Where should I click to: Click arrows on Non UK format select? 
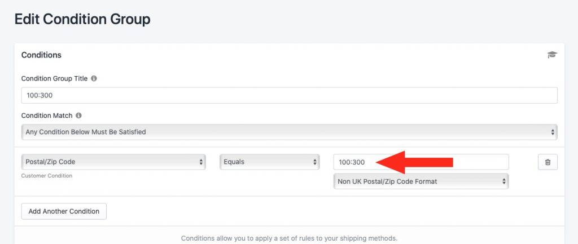[x=504, y=181]
